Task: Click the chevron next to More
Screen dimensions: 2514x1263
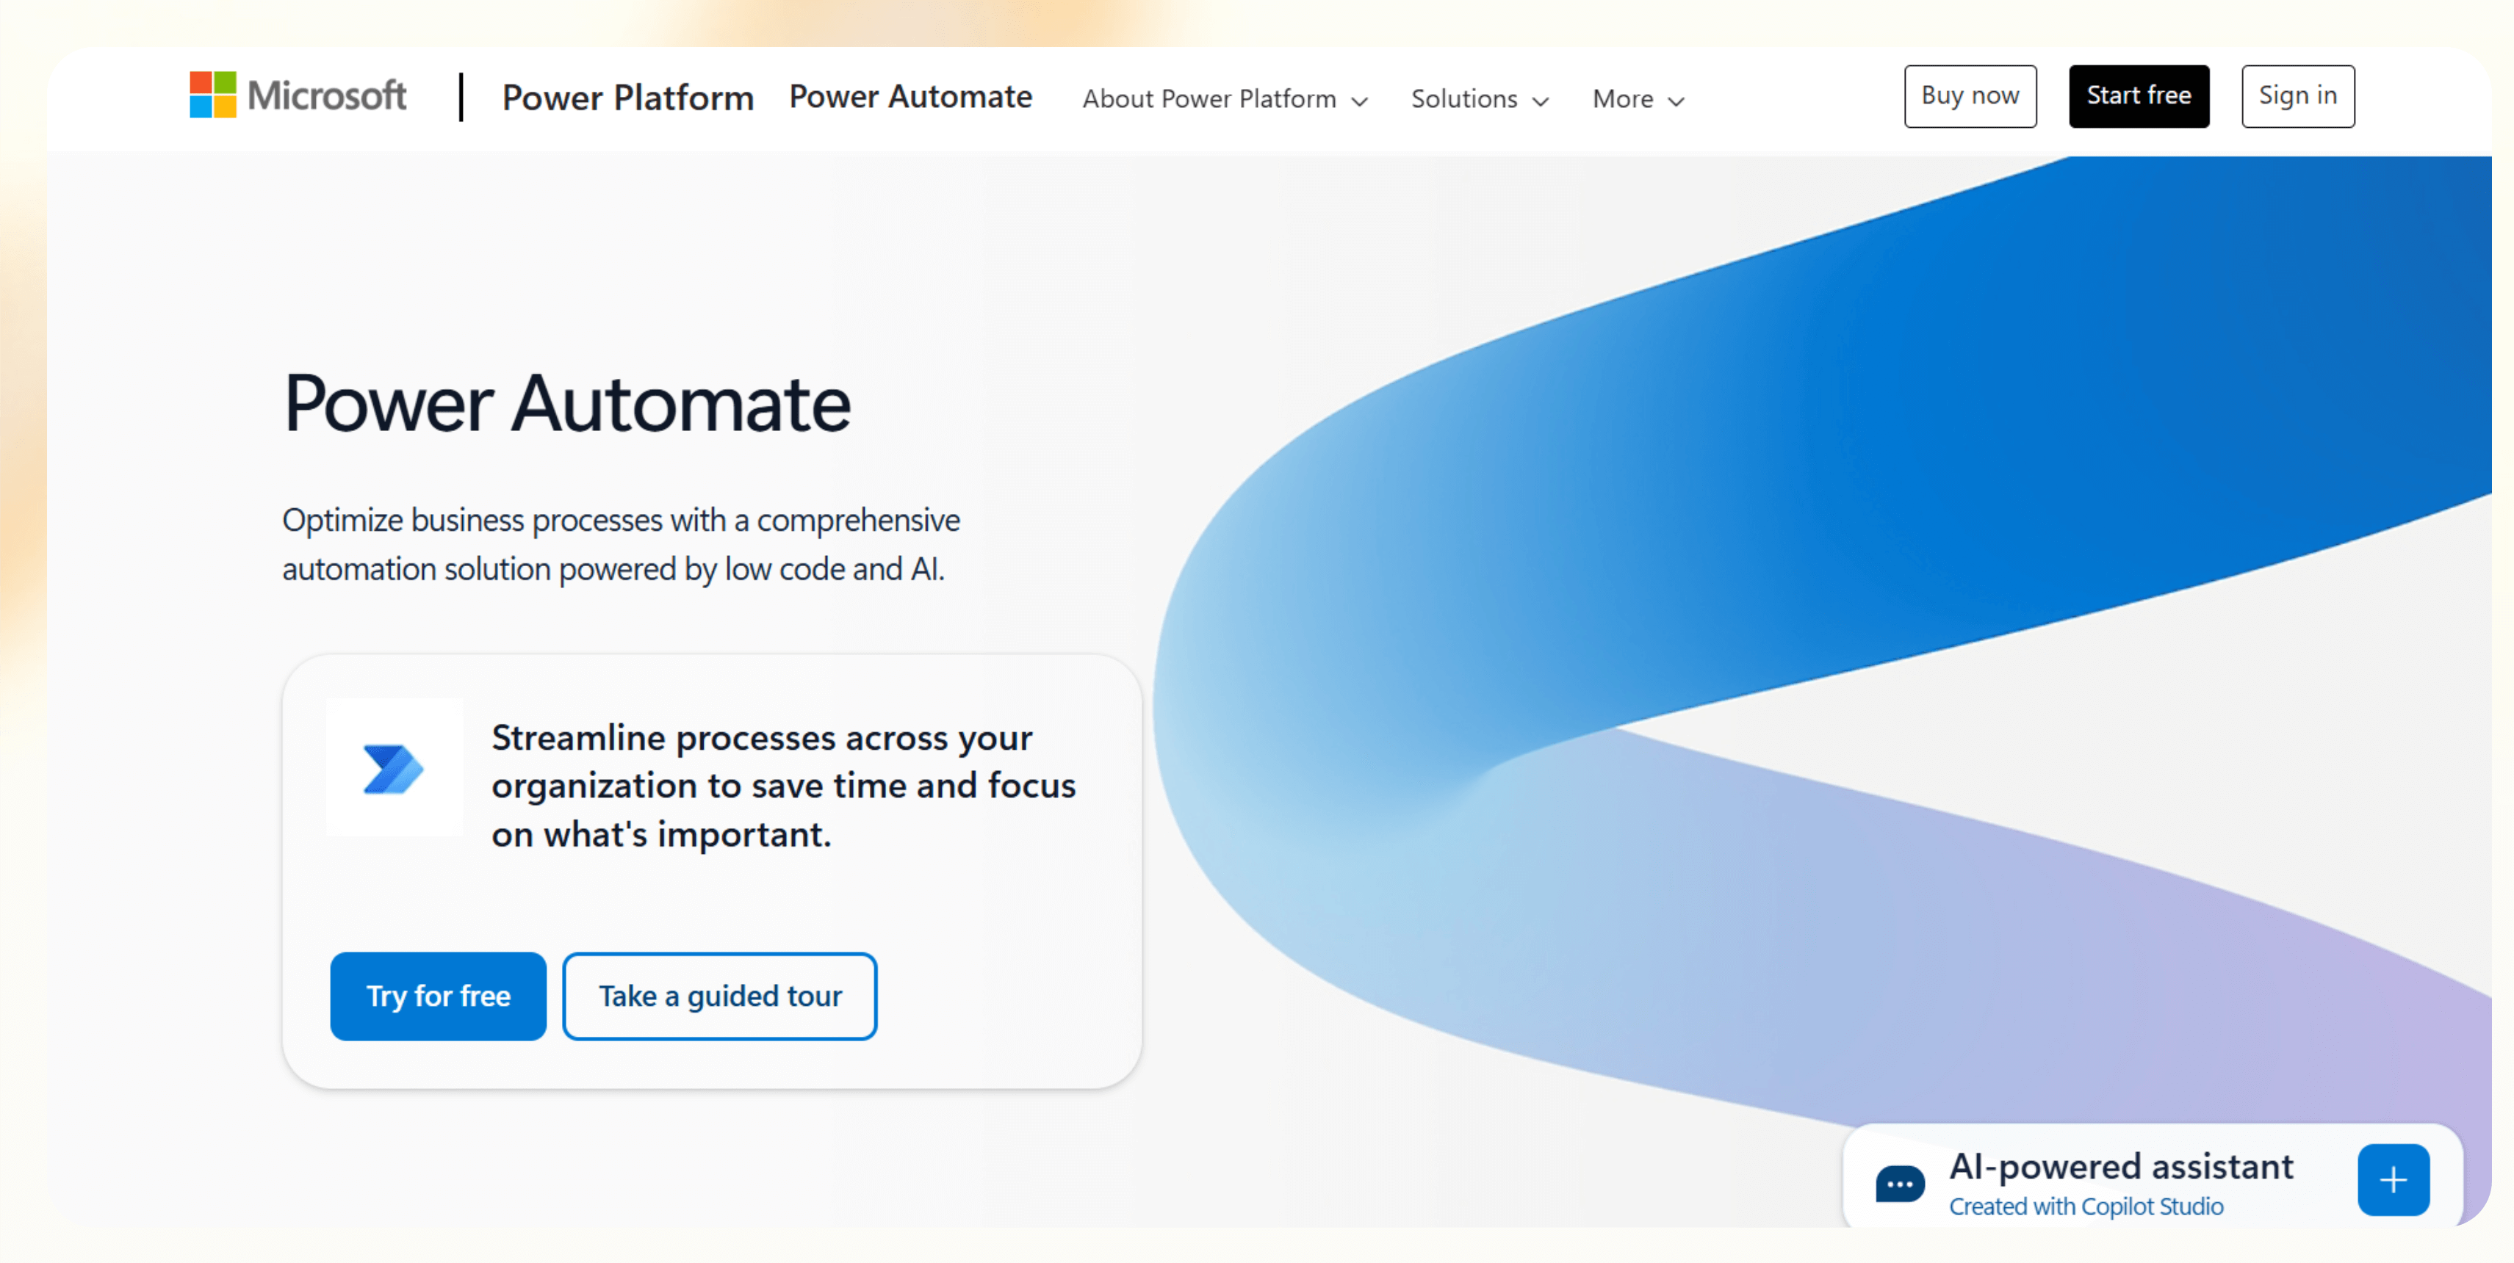Action: [1676, 101]
